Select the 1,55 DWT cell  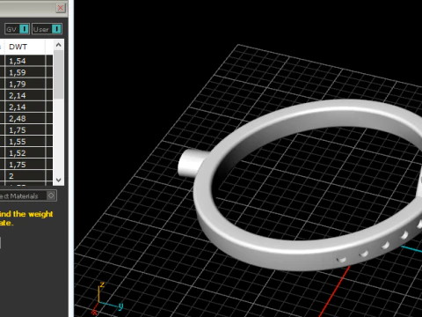[25, 142]
